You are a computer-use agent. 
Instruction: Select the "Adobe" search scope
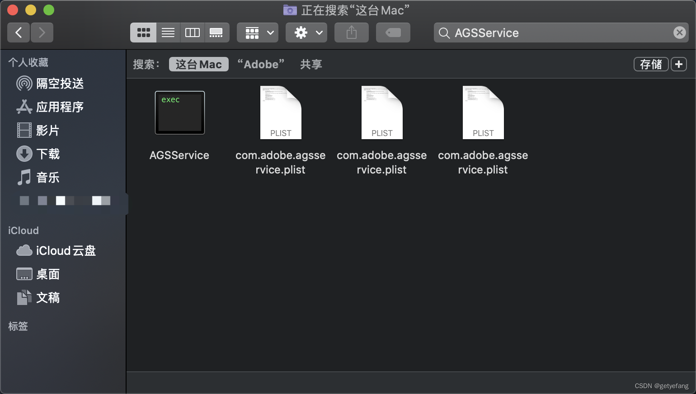[261, 64]
